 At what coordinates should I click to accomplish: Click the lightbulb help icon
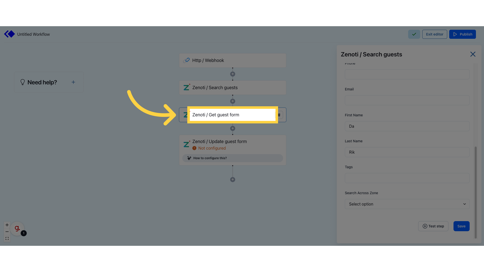click(22, 82)
